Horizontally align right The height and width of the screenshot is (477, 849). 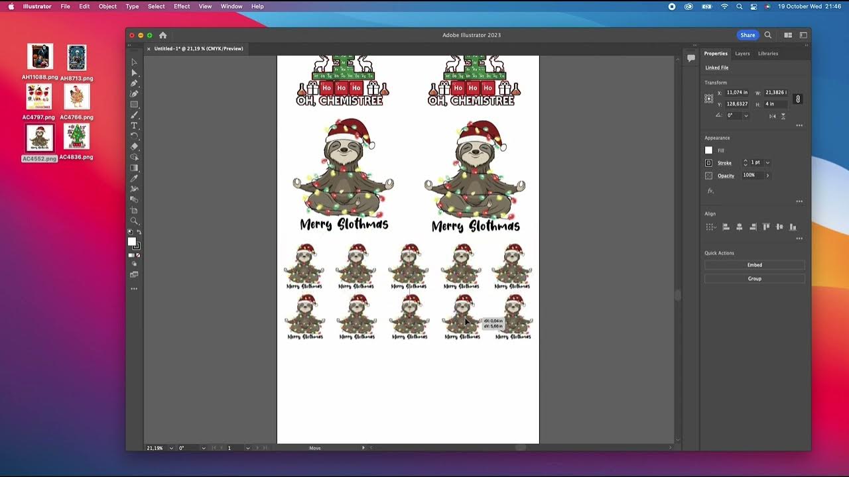[x=753, y=227]
